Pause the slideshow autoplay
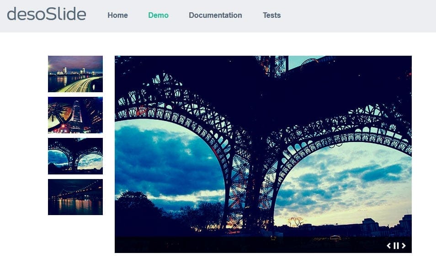 (396, 246)
